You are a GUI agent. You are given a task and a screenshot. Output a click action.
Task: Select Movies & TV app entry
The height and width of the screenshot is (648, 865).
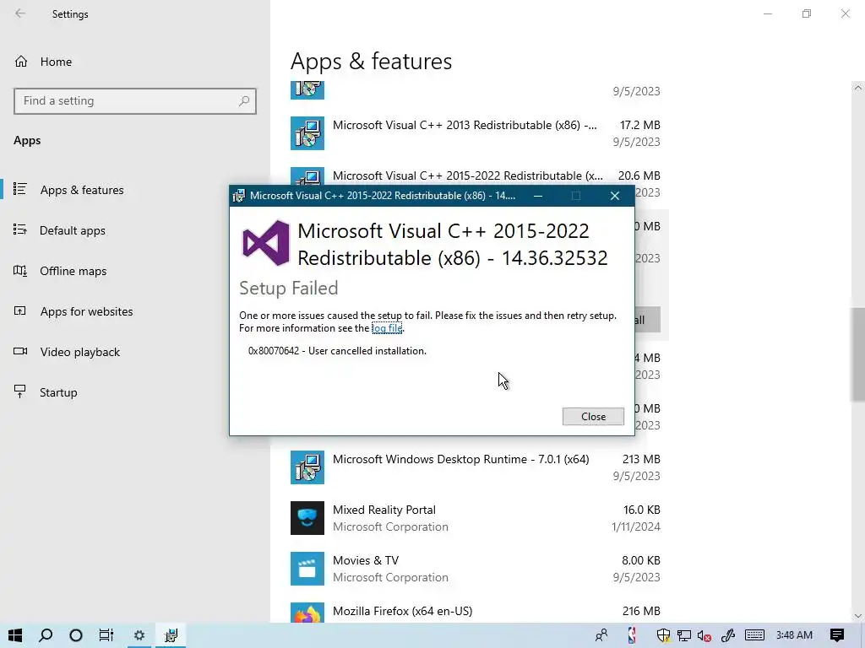pyautogui.click(x=476, y=569)
